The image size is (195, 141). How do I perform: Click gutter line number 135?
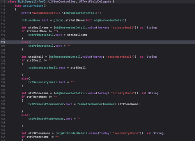(x=3, y=93)
